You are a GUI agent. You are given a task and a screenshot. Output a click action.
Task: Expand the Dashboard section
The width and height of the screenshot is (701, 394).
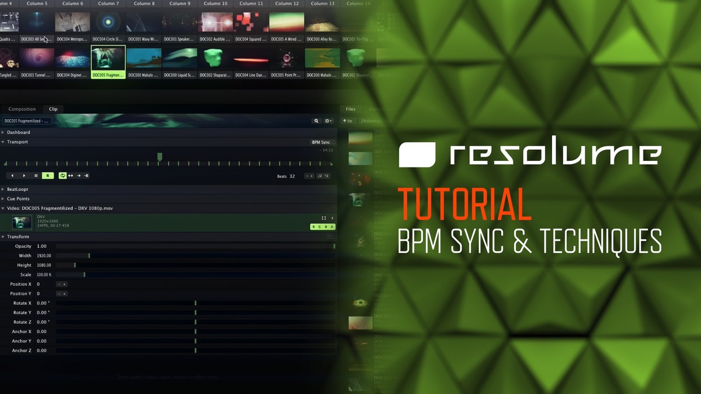click(x=3, y=132)
